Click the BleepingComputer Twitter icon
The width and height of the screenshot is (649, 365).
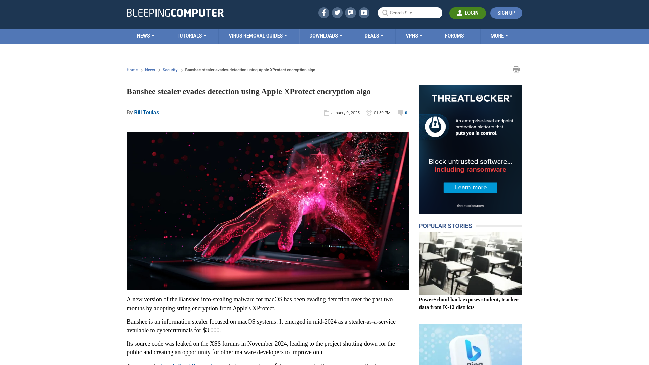point(337,13)
